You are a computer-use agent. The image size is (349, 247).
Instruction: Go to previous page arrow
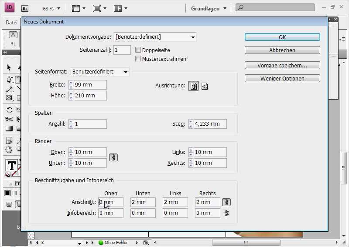point(37,243)
